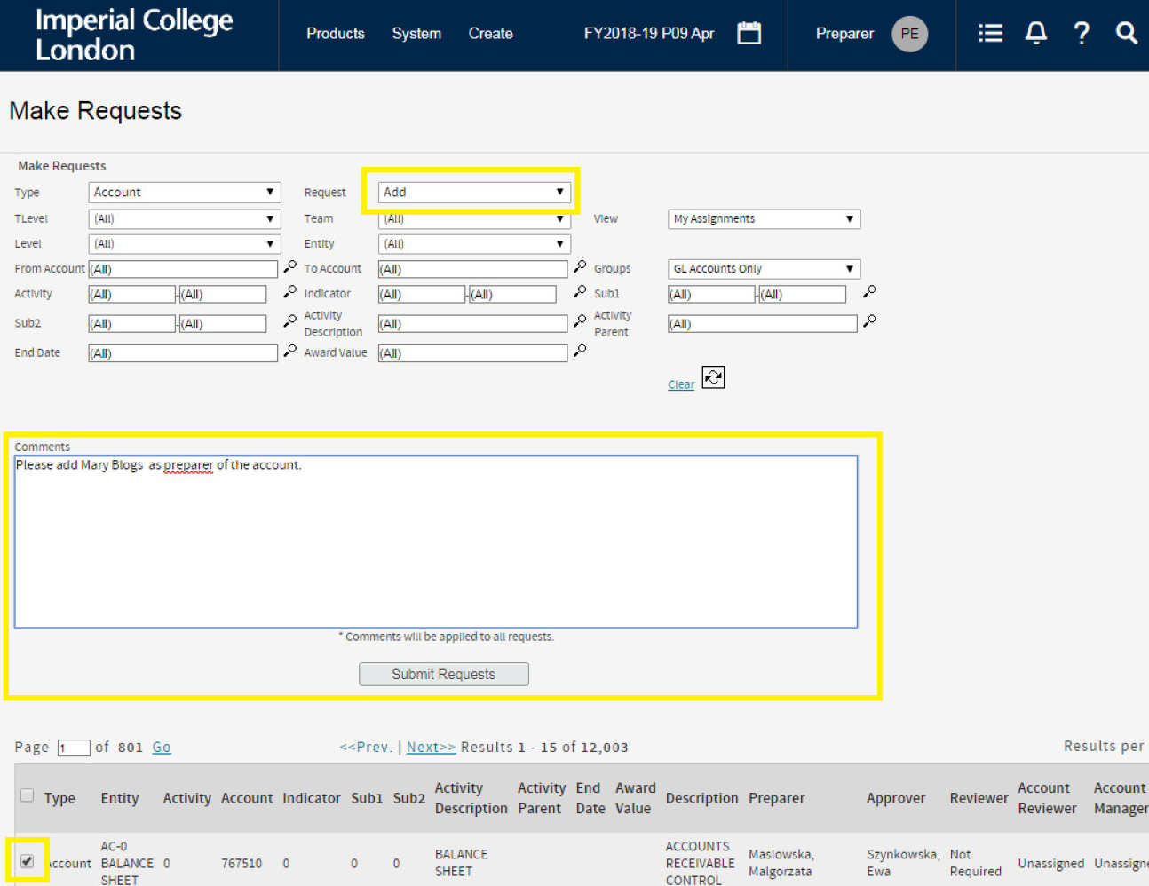This screenshot has height=886, width=1149.
Task: Click the refresh icon beside Clear
Action: coord(713,377)
